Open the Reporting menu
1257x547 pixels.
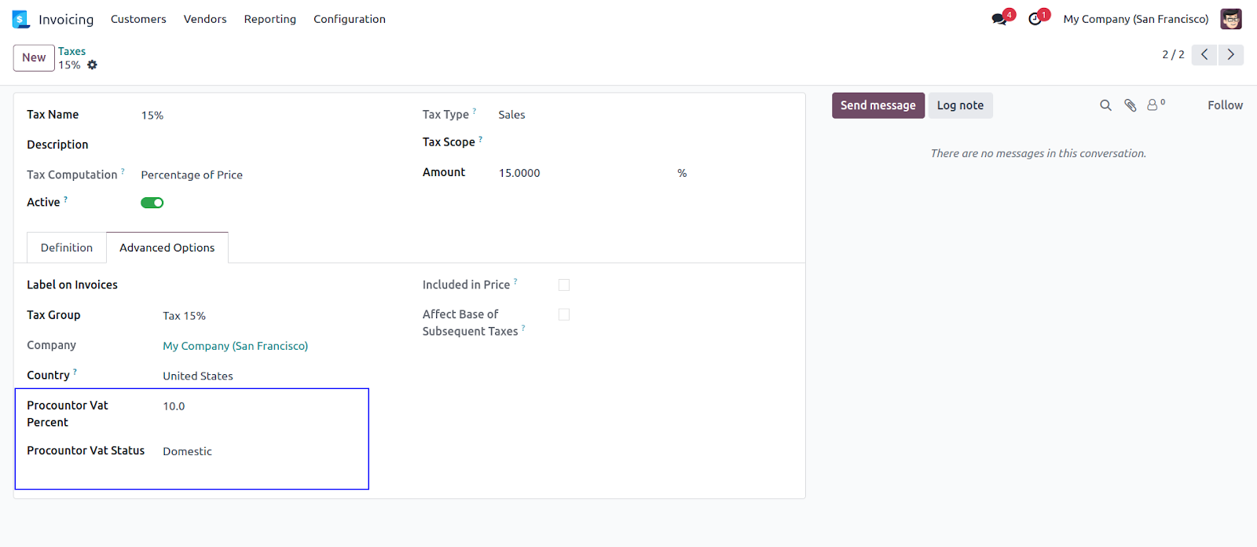pos(270,19)
